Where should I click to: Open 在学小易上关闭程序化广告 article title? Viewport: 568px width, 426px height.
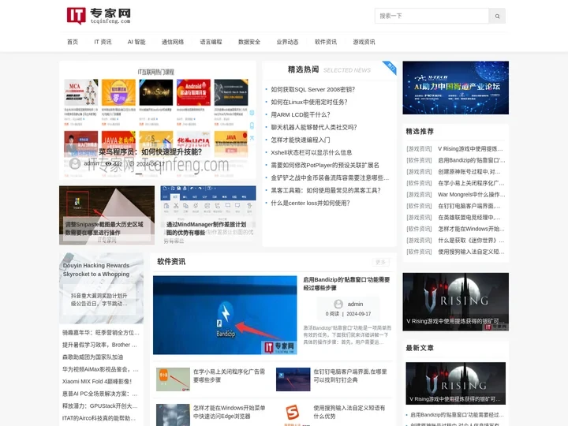click(229, 376)
